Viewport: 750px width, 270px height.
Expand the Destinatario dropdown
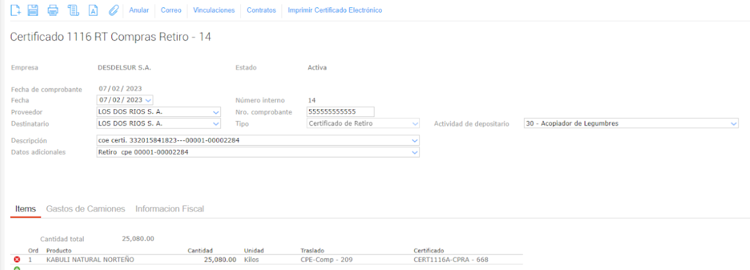click(216, 124)
